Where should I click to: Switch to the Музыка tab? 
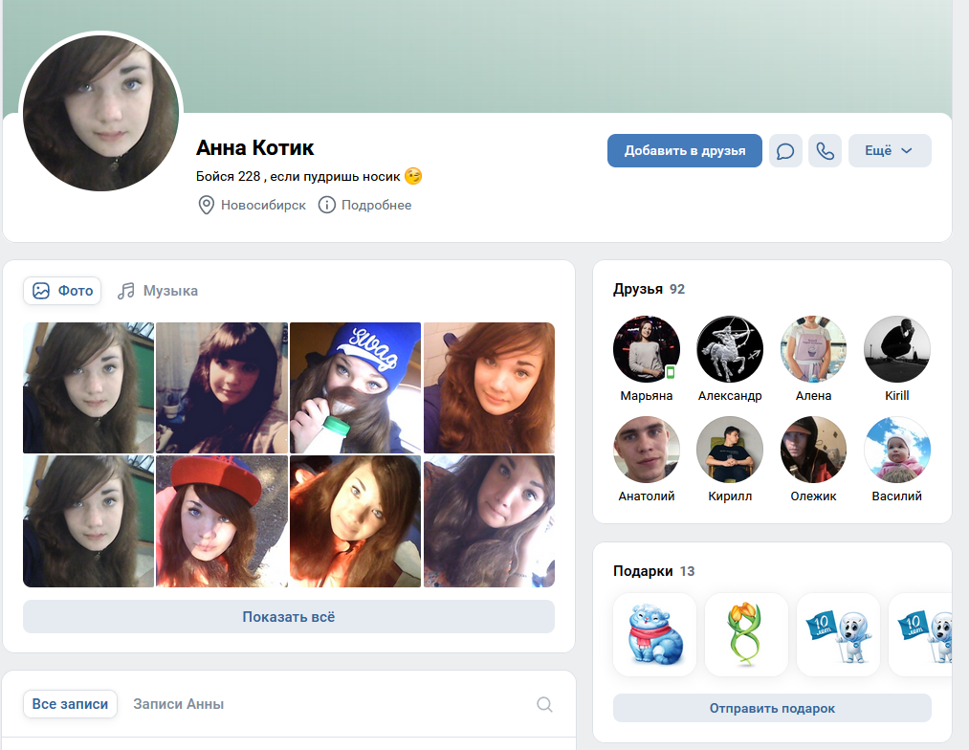point(158,291)
